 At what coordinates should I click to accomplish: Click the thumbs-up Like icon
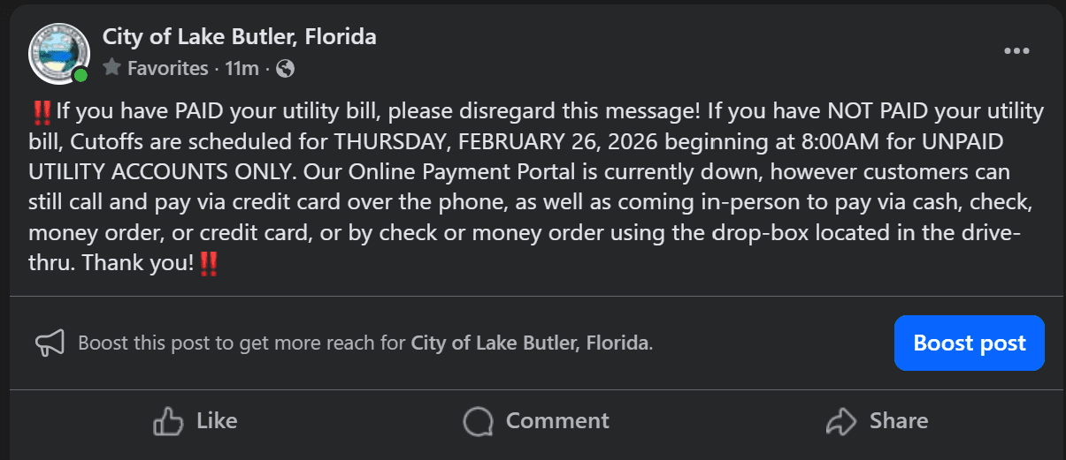[x=167, y=421]
